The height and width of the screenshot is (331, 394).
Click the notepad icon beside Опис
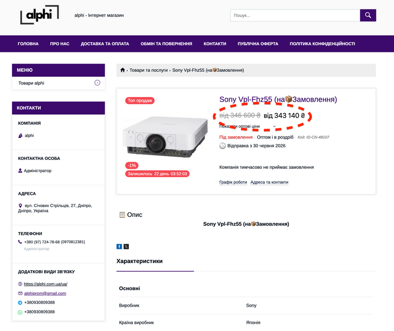pyautogui.click(x=122, y=215)
